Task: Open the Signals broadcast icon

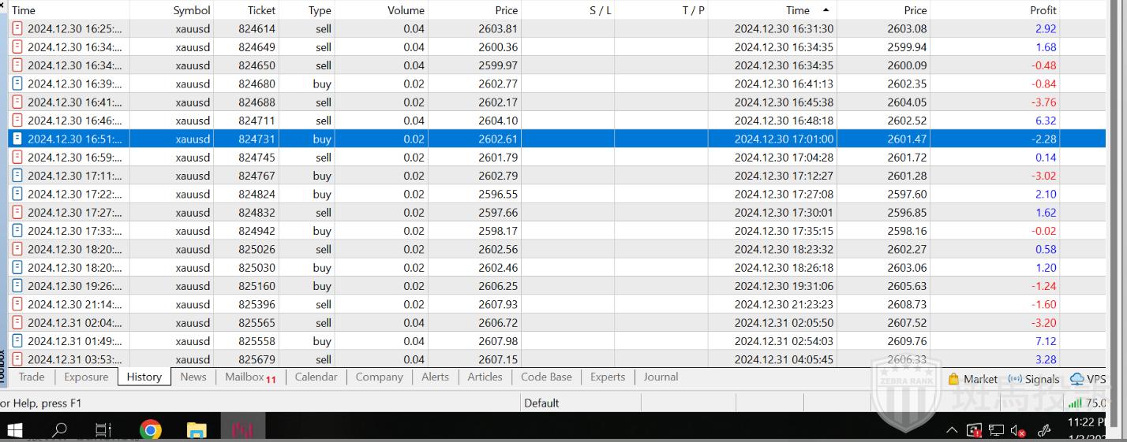Action: pos(1015,379)
